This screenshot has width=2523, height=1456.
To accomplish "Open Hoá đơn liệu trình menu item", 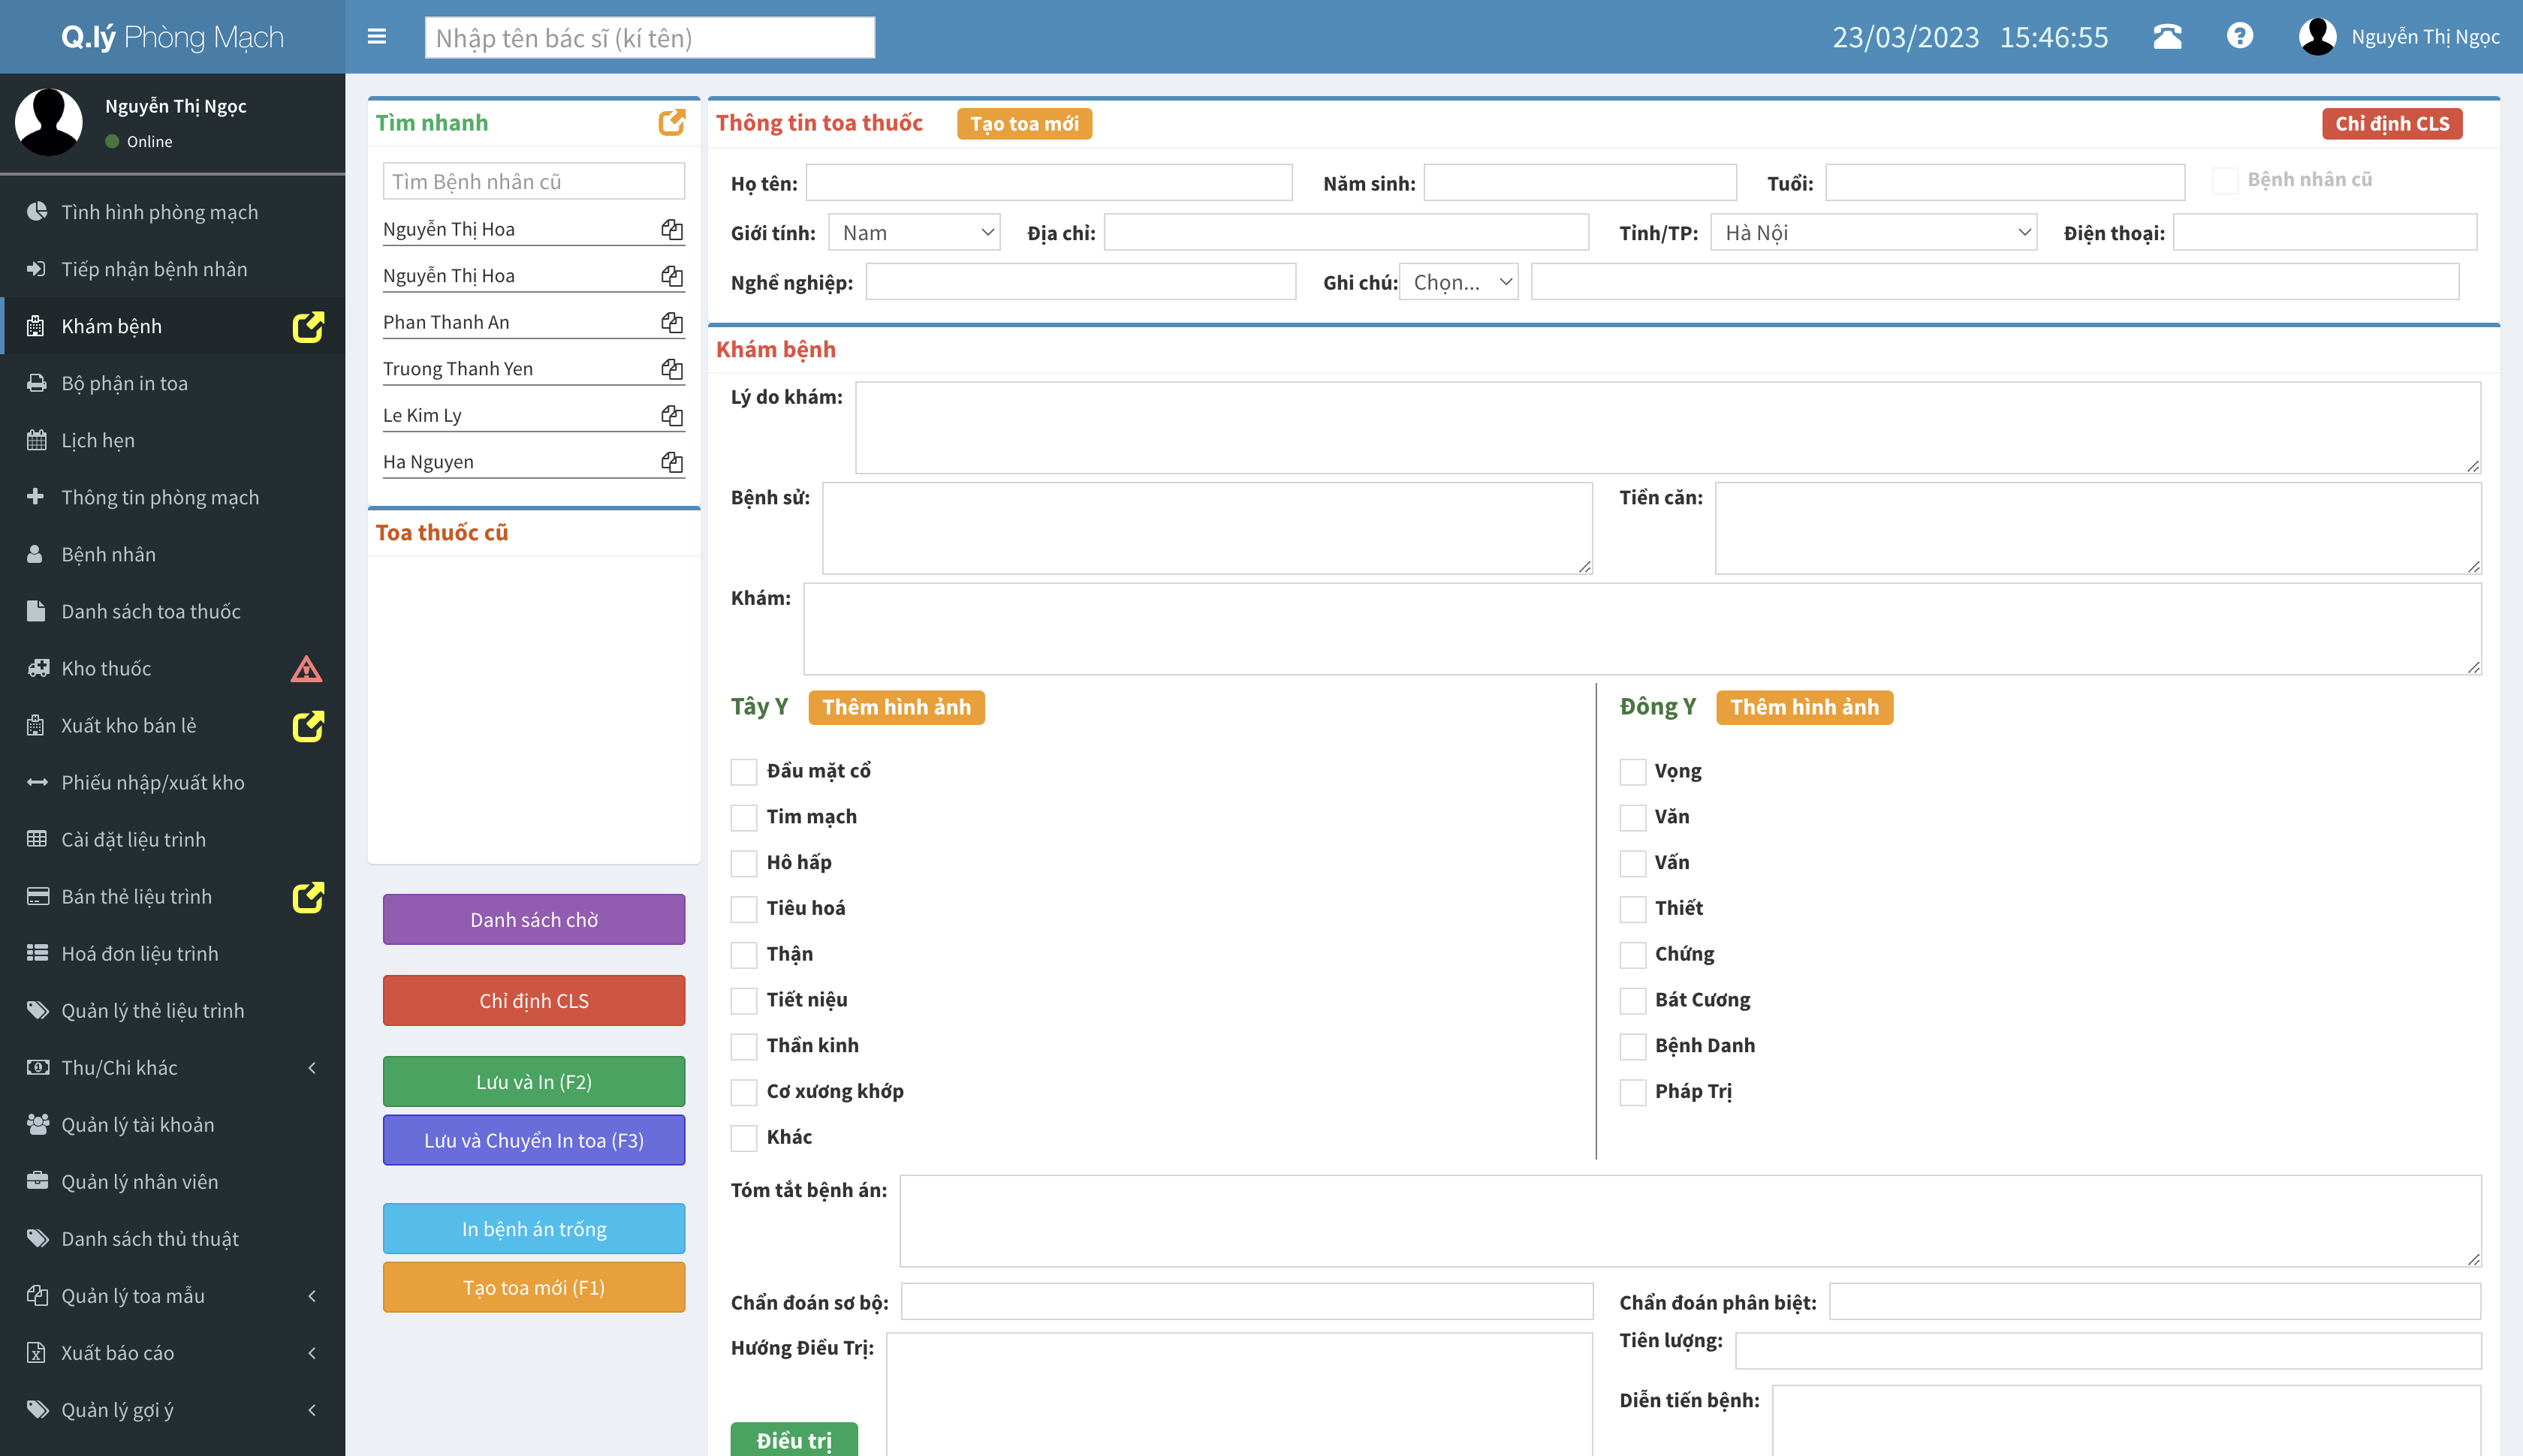I will click(172, 954).
